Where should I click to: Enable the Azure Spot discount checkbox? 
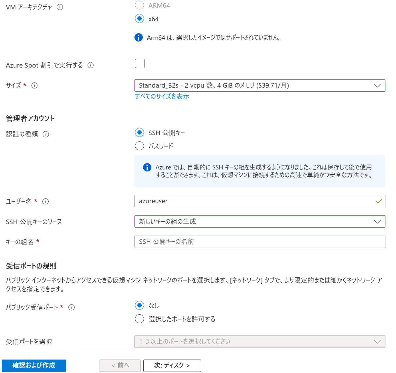coord(140,64)
